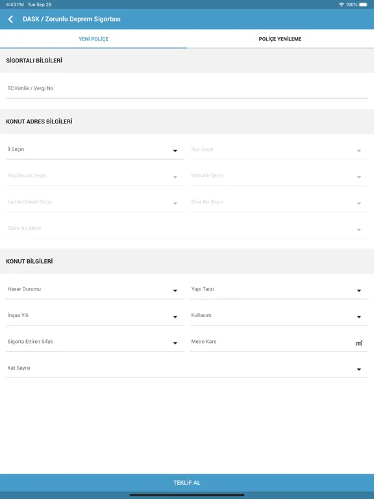Screen dimensions: 374x499
Task: Choose İnşaa Yılı from the dropdown
Action: [x=95, y=316]
